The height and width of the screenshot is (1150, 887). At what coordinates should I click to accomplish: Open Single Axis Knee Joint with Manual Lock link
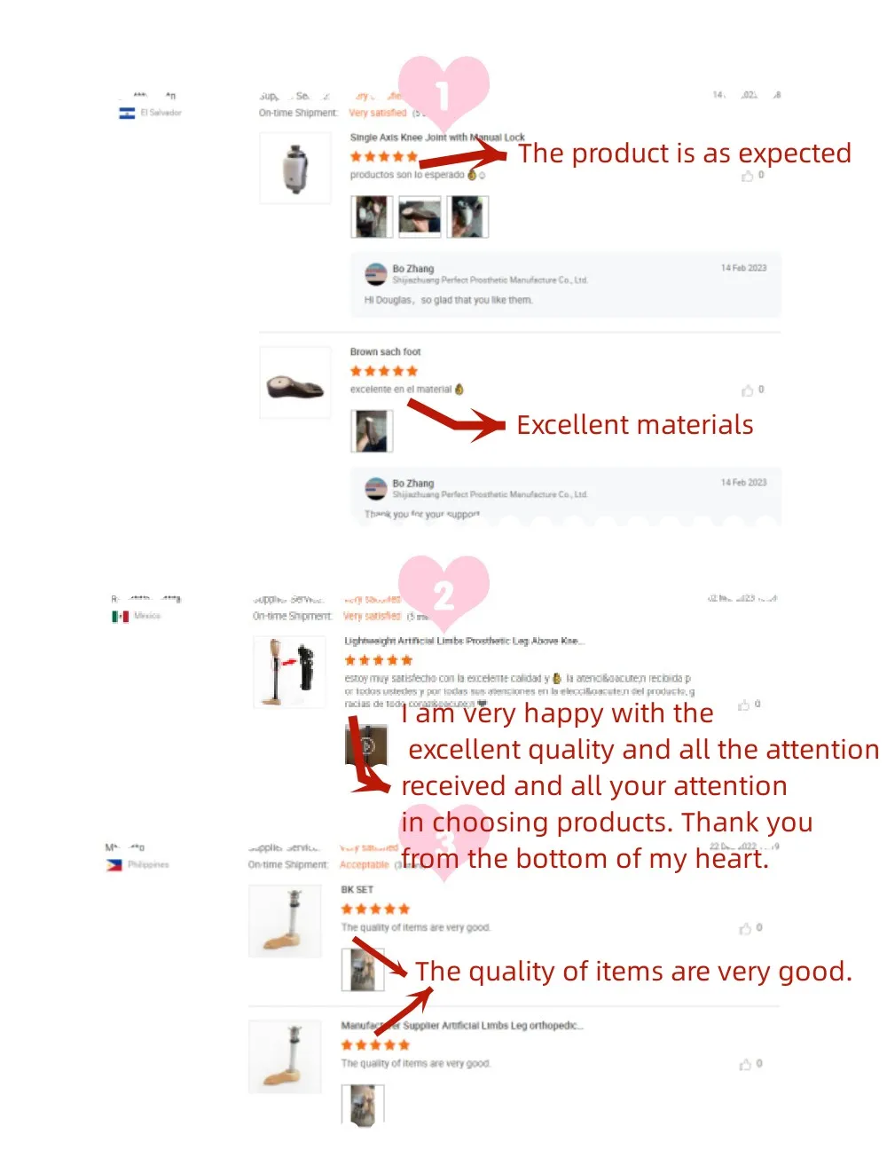coord(437,138)
